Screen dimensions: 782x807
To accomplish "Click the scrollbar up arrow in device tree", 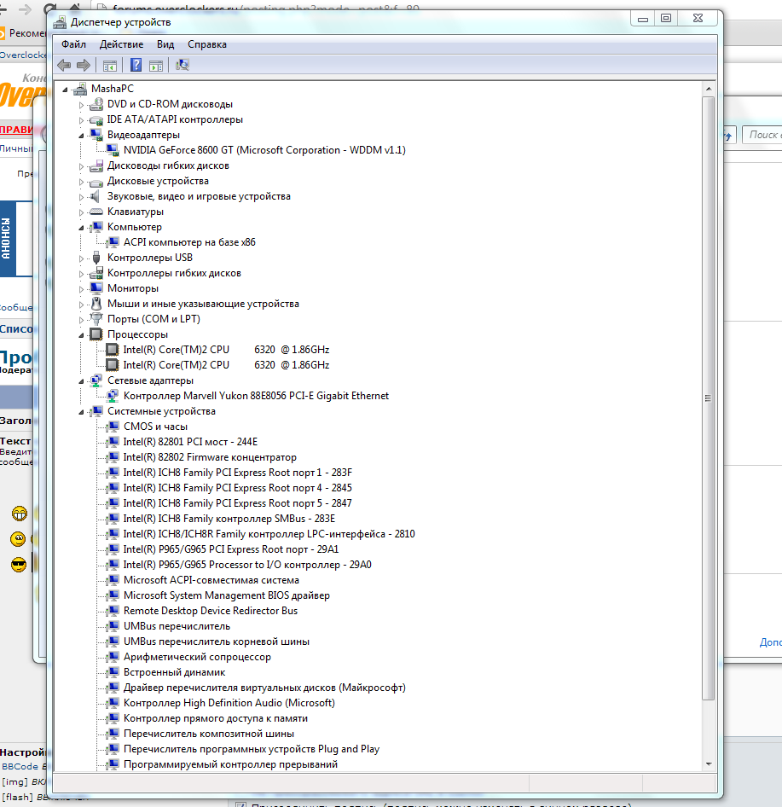I will point(709,89).
